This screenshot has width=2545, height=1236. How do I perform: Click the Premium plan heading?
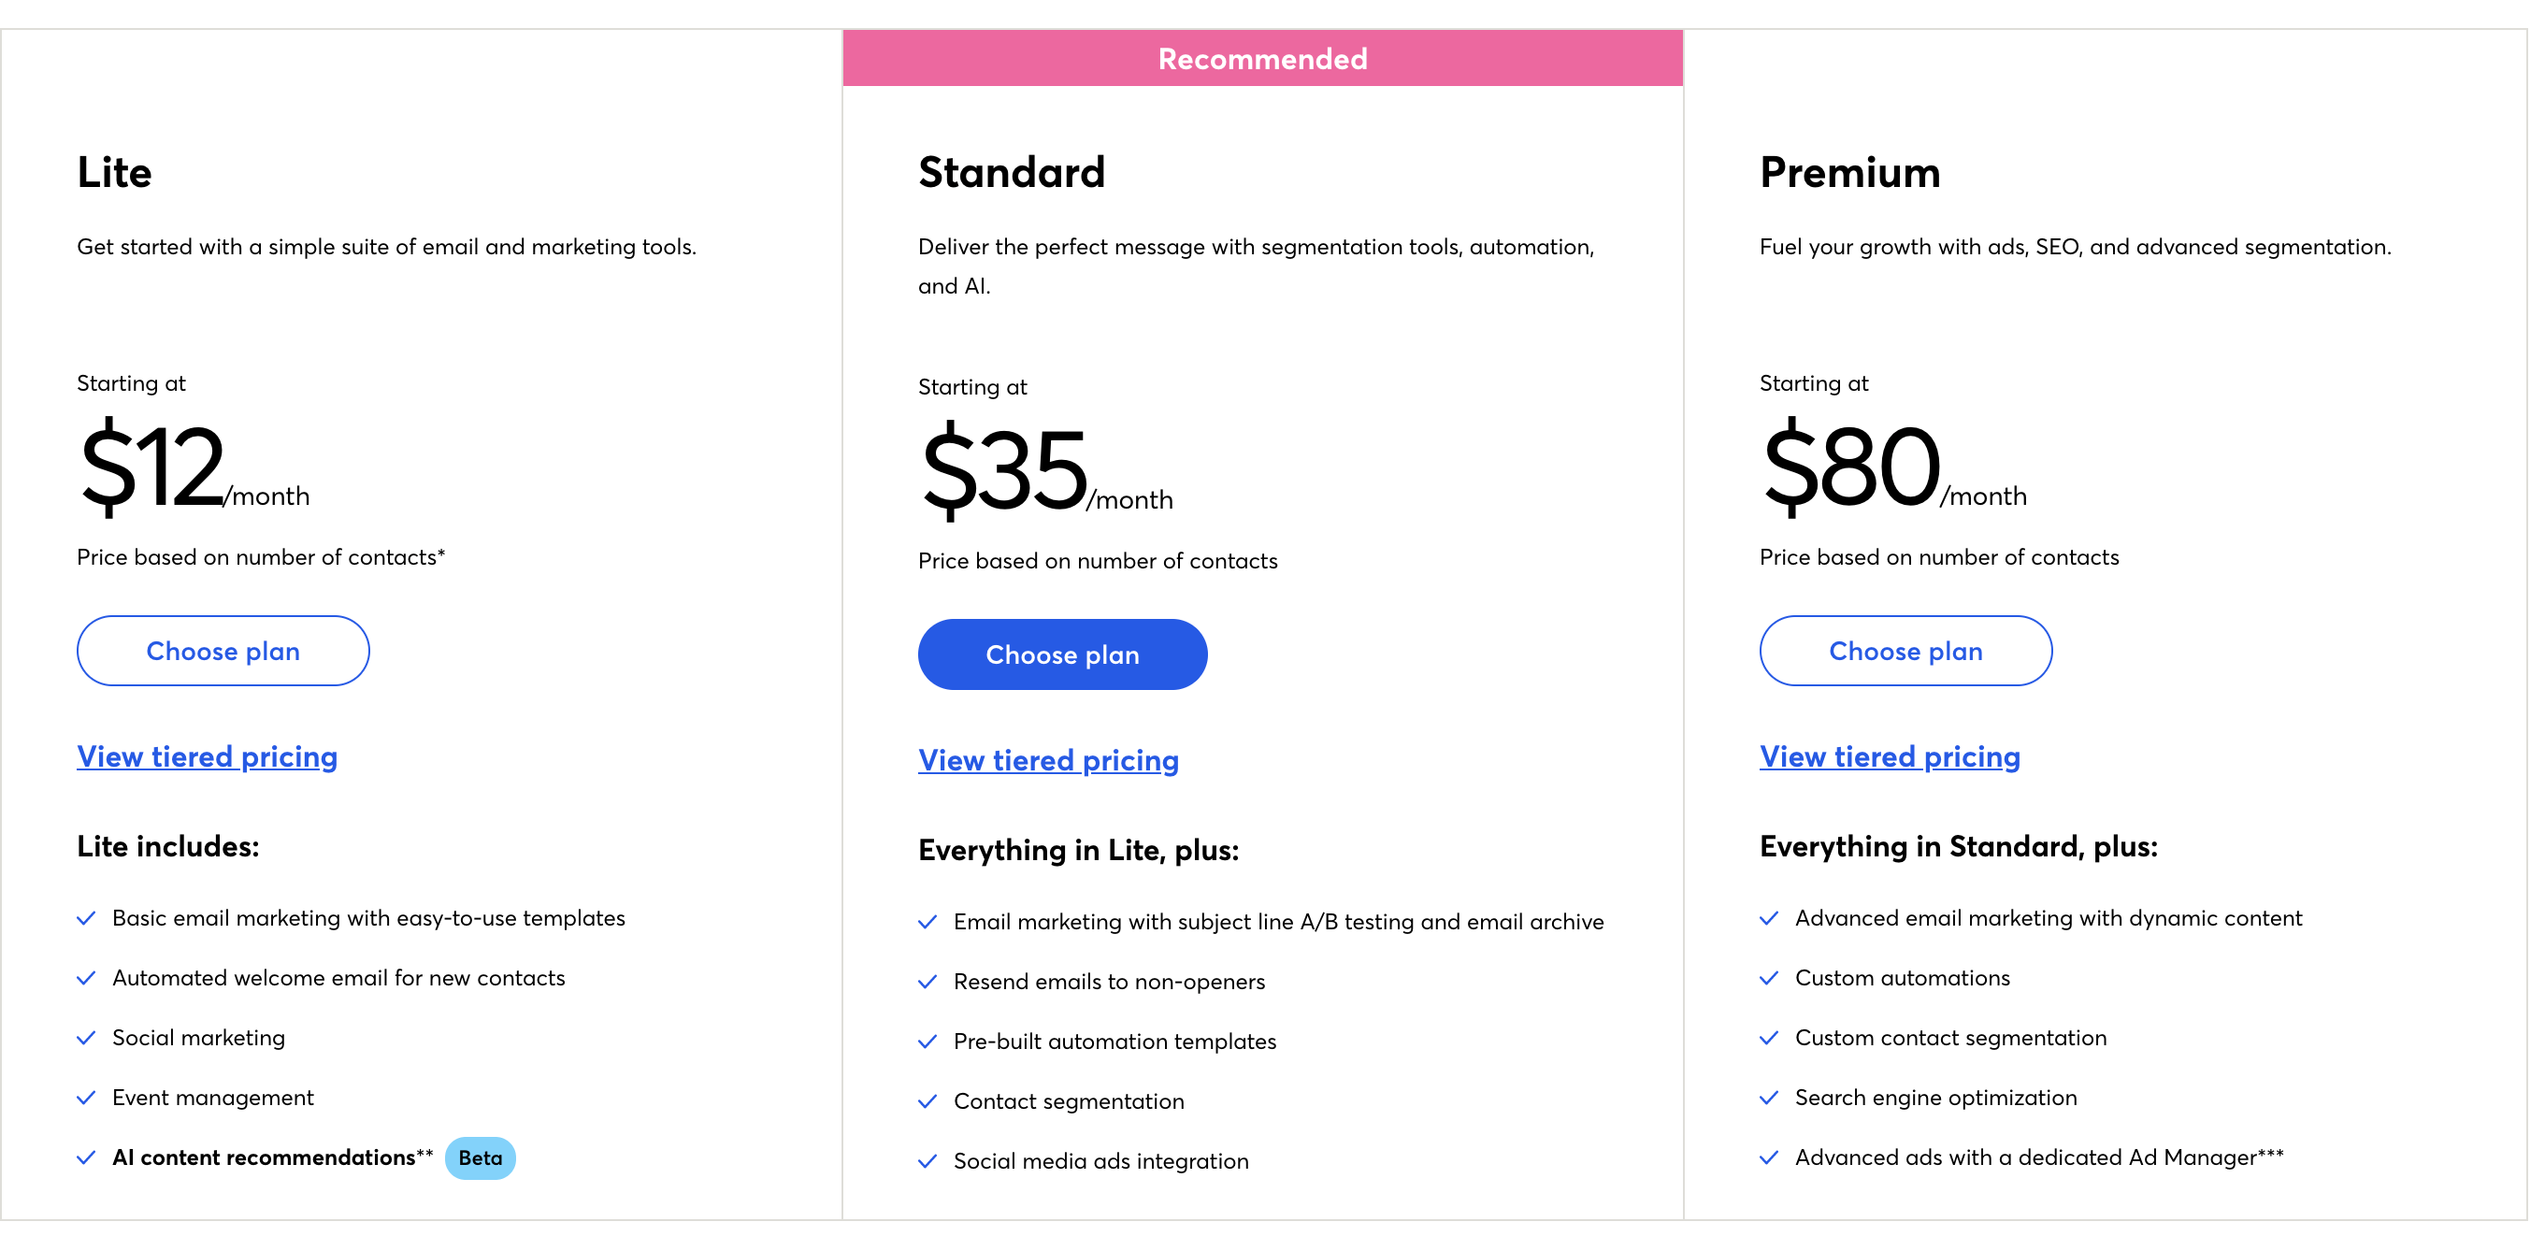(1849, 173)
